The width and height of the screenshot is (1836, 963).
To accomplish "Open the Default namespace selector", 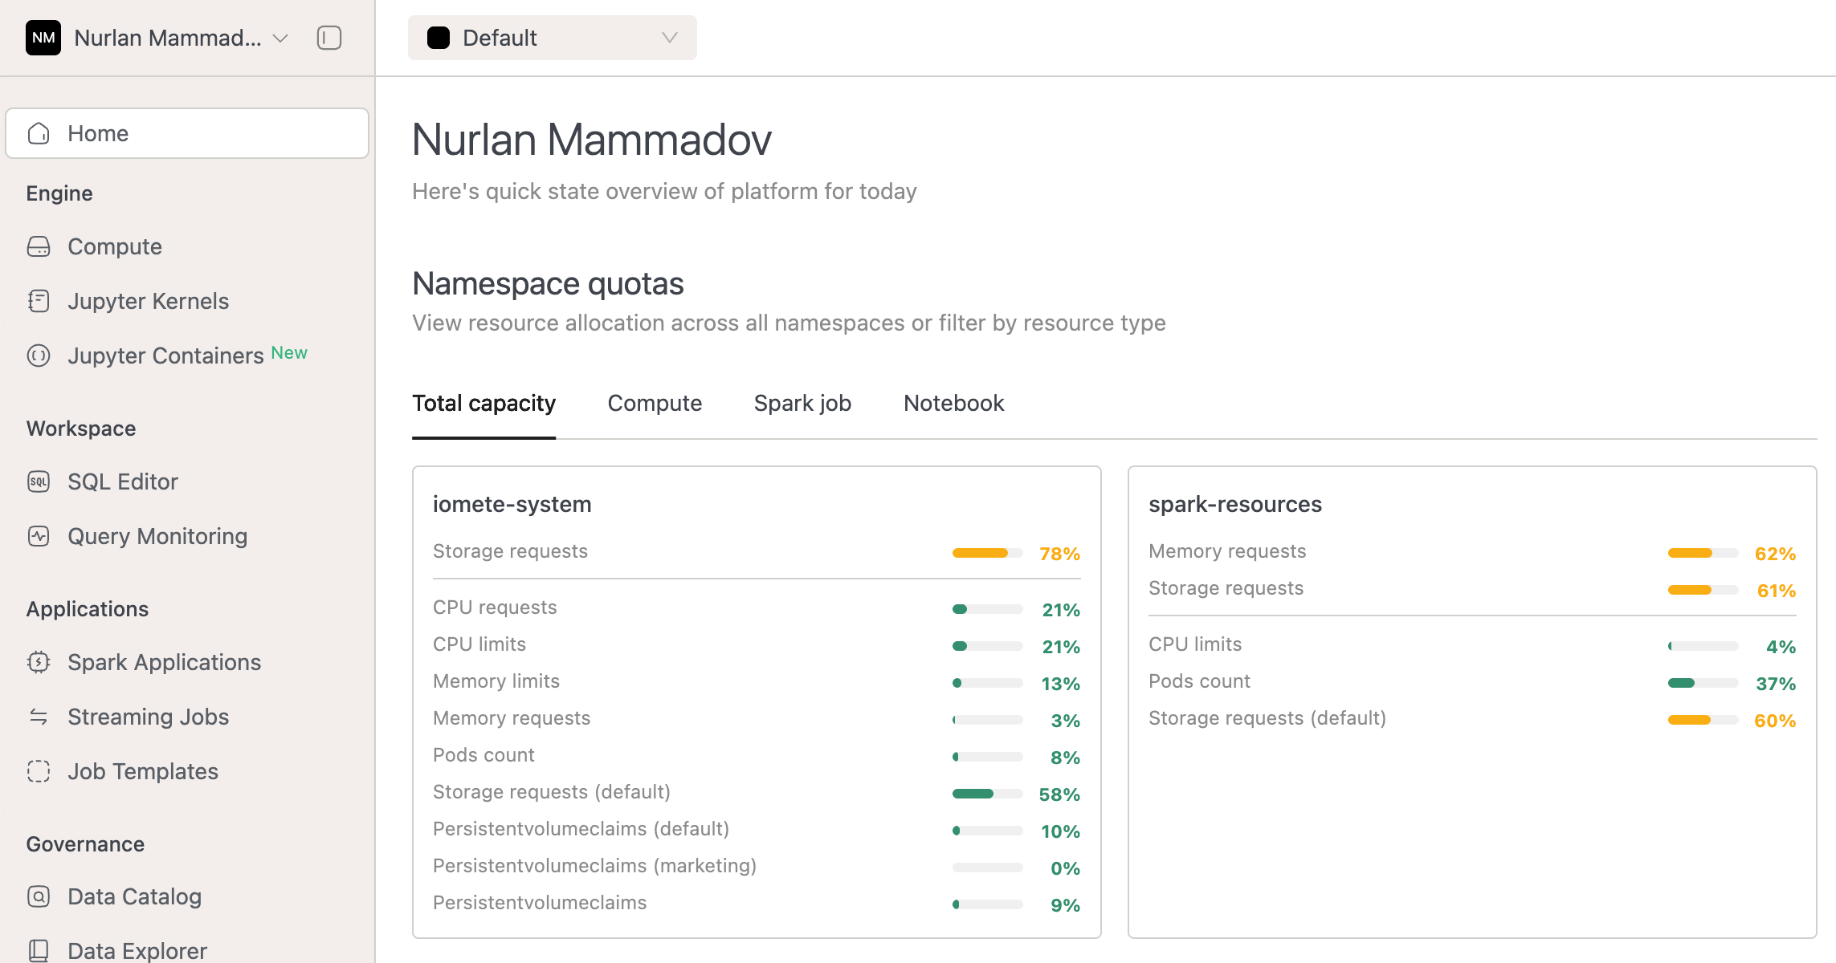I will click(x=552, y=37).
